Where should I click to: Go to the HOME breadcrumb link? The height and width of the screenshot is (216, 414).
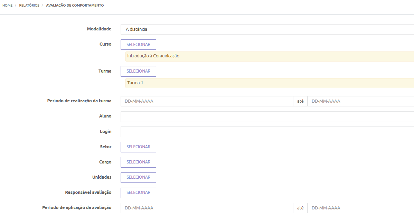pyautogui.click(x=8, y=6)
